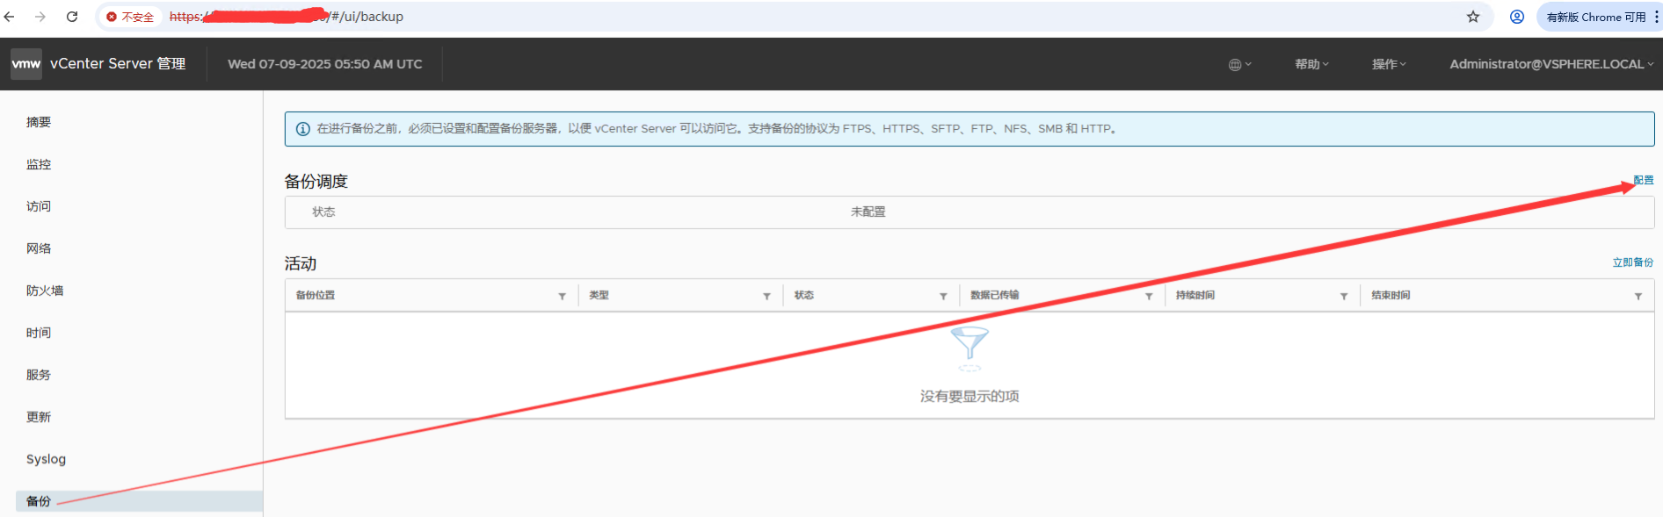Sort by 备份位置 column header
Screen dimensions: 1663x517
pyautogui.click(x=316, y=295)
